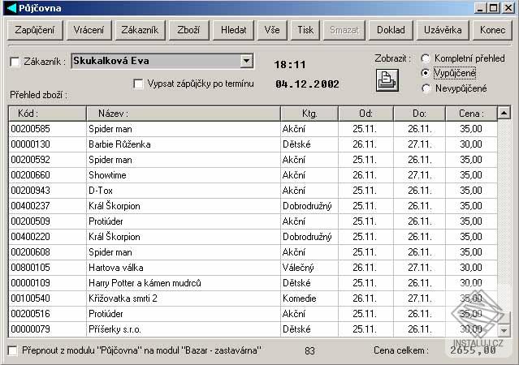Viewport: 519px width, 365px height.
Task: Tick the Zákazník checkbox
Action: (15, 62)
